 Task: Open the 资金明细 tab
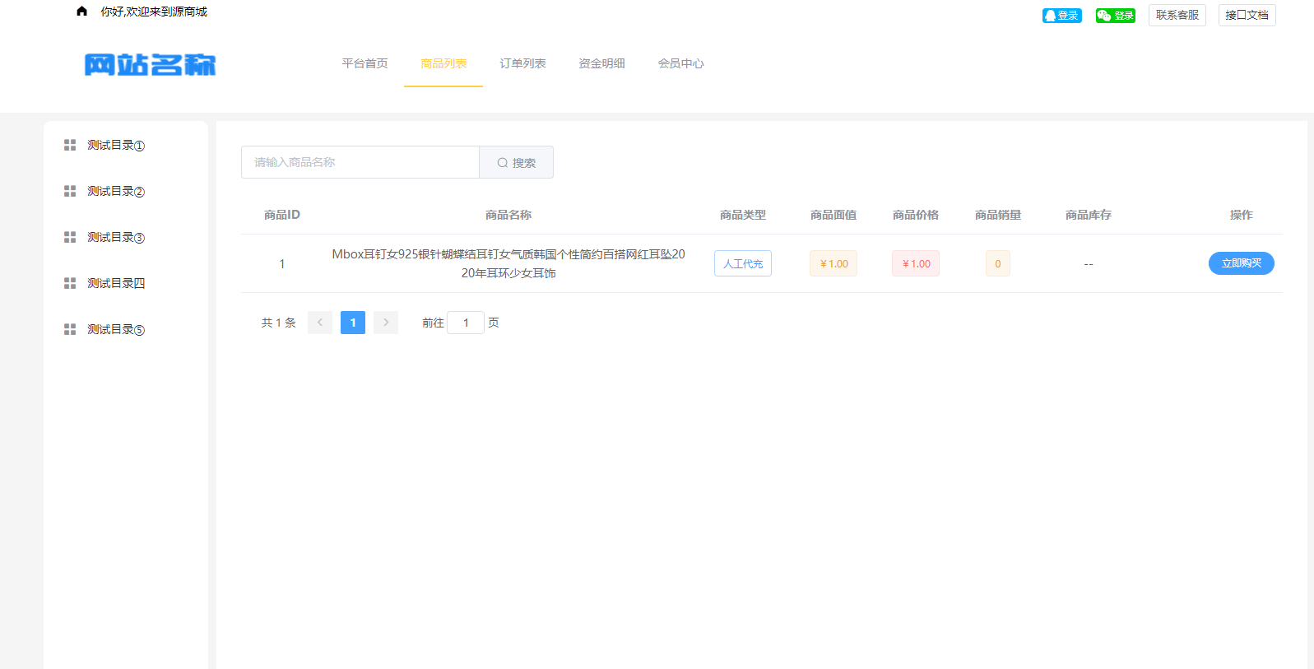coord(601,63)
